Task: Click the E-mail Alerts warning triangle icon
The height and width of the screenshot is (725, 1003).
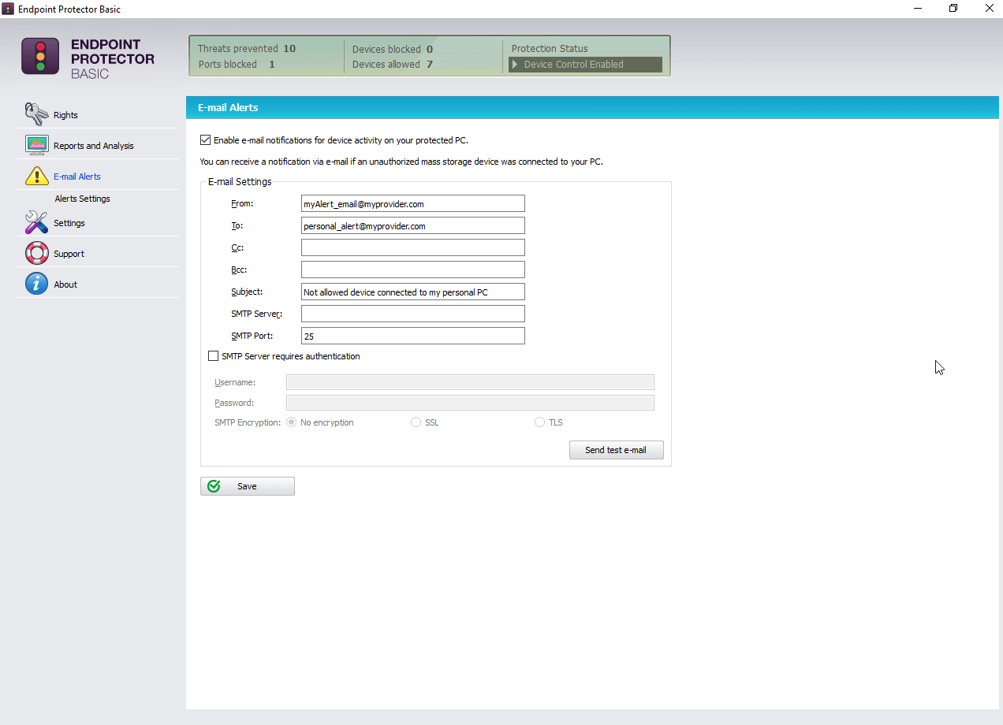Action: pos(36,176)
